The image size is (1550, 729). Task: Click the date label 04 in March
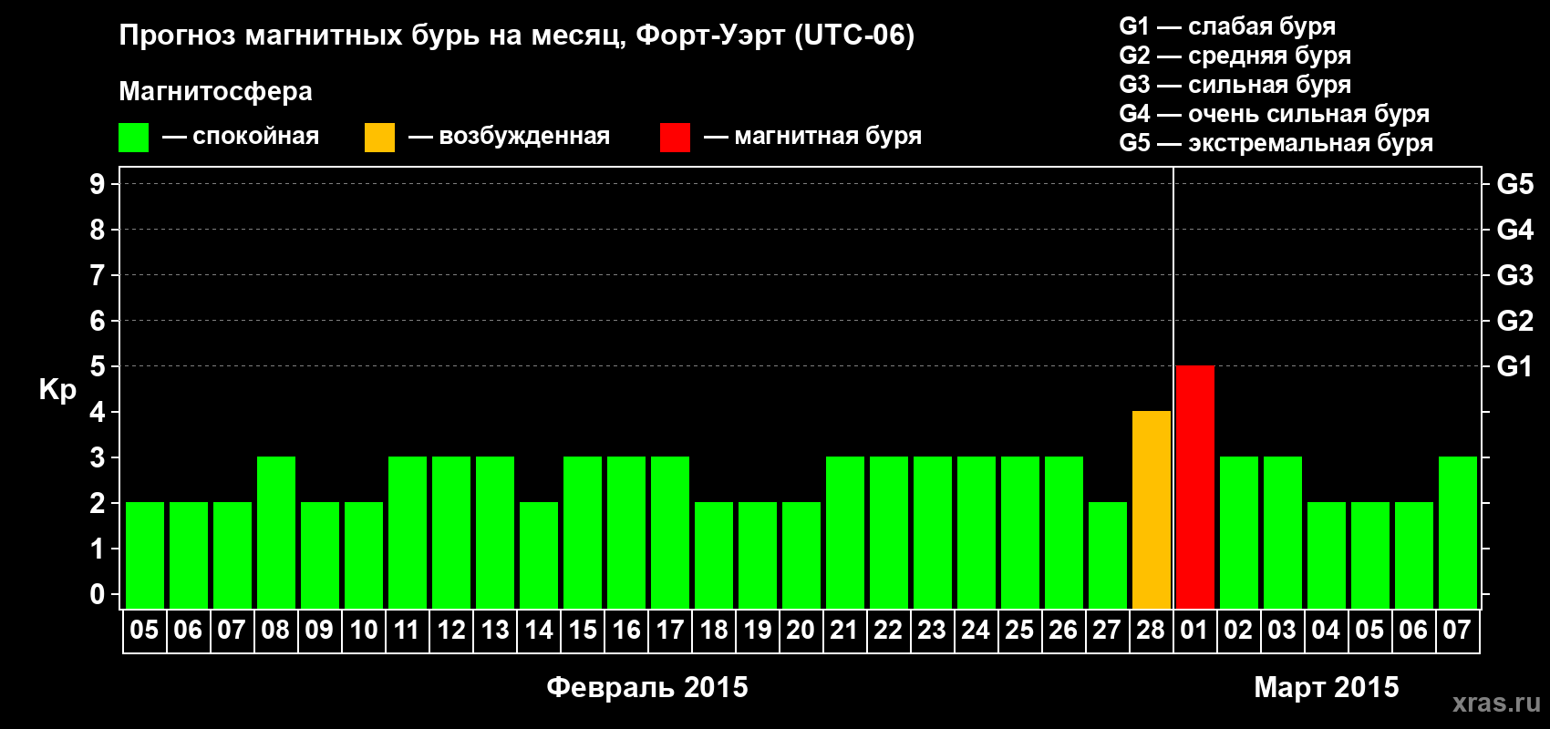coord(1326,630)
